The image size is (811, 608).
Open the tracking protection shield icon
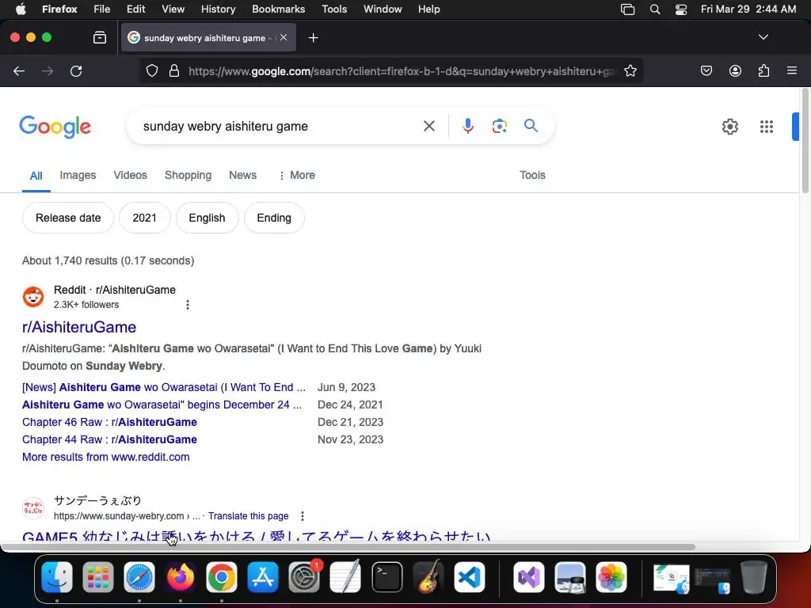click(151, 70)
